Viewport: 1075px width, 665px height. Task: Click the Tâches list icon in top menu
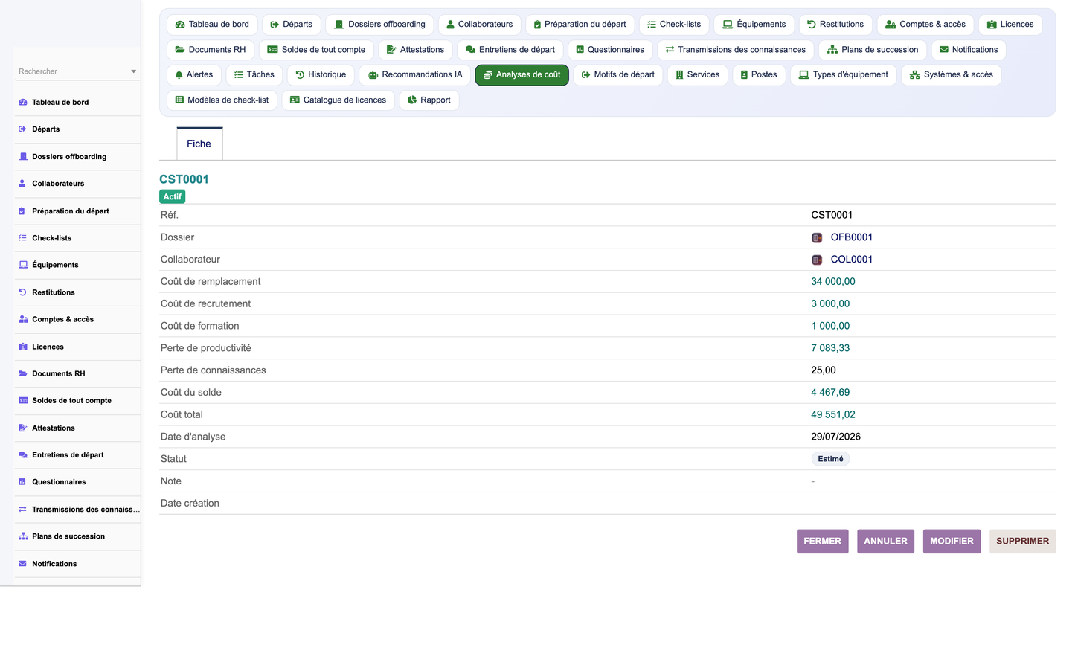(239, 75)
